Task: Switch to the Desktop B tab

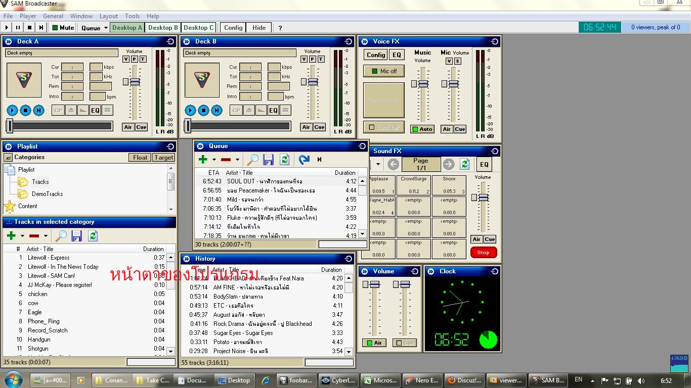Action: click(x=163, y=28)
